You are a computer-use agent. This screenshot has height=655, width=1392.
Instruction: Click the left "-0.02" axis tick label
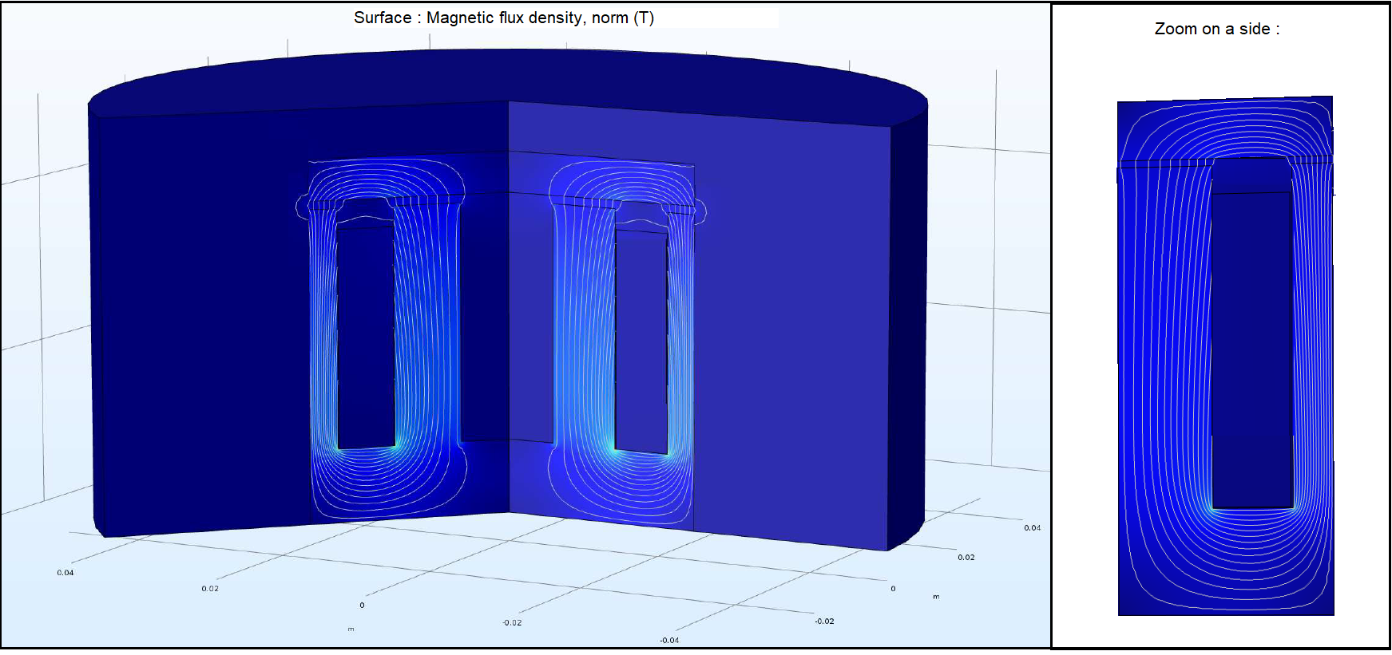coord(512,623)
